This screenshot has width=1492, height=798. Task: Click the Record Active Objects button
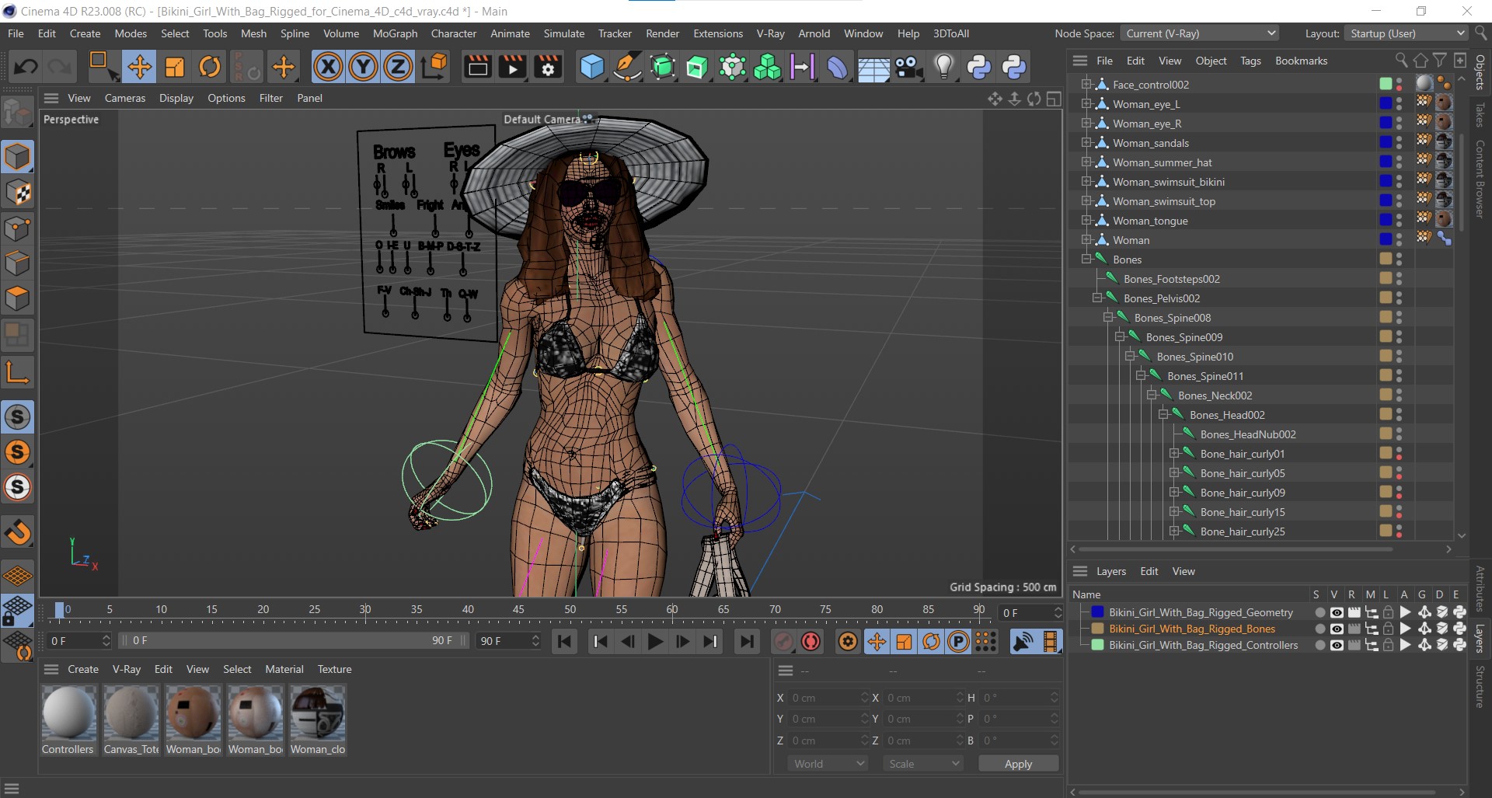coord(783,641)
